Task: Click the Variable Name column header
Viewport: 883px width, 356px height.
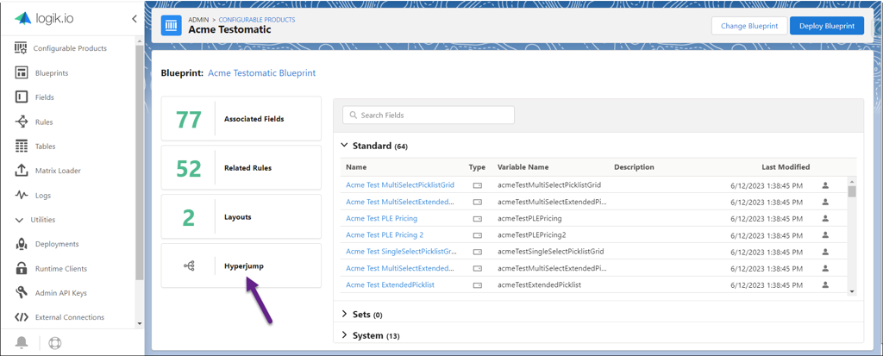Action: pos(523,167)
